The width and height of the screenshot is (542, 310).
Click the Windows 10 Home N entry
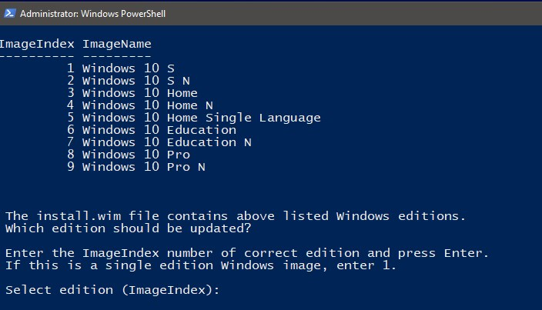[x=148, y=105]
